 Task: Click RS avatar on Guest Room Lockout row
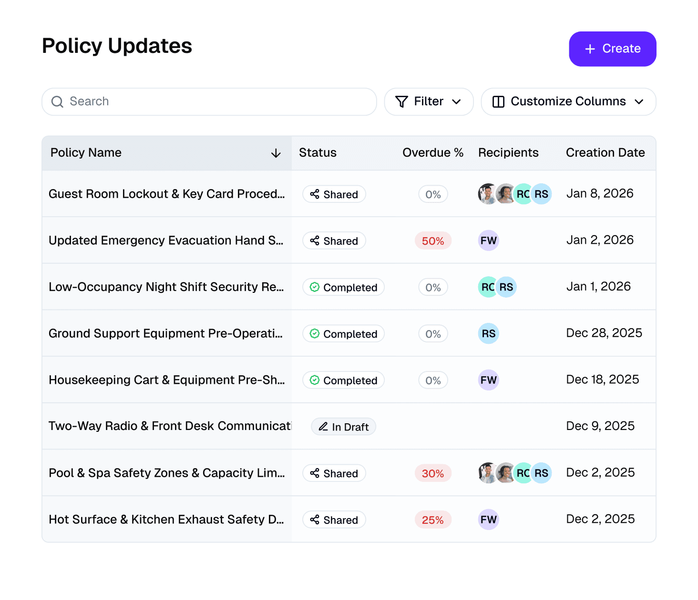541,194
